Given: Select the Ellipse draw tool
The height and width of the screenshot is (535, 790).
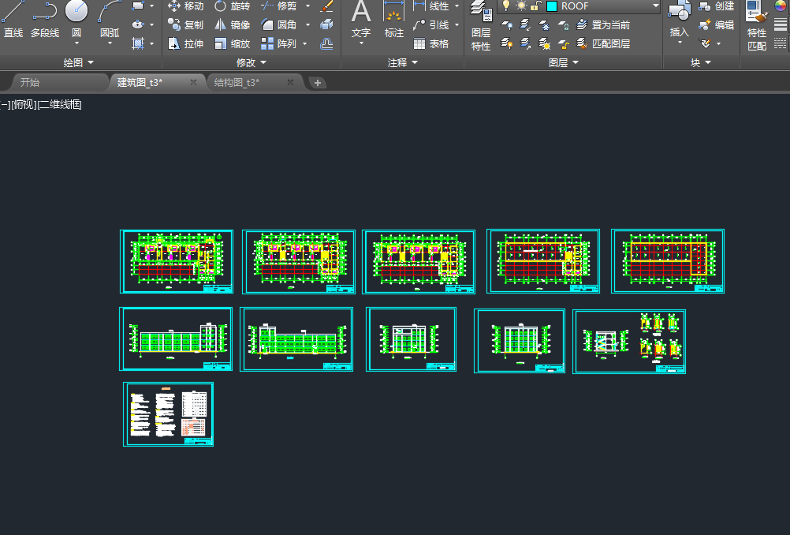Looking at the screenshot, I should (x=138, y=24).
